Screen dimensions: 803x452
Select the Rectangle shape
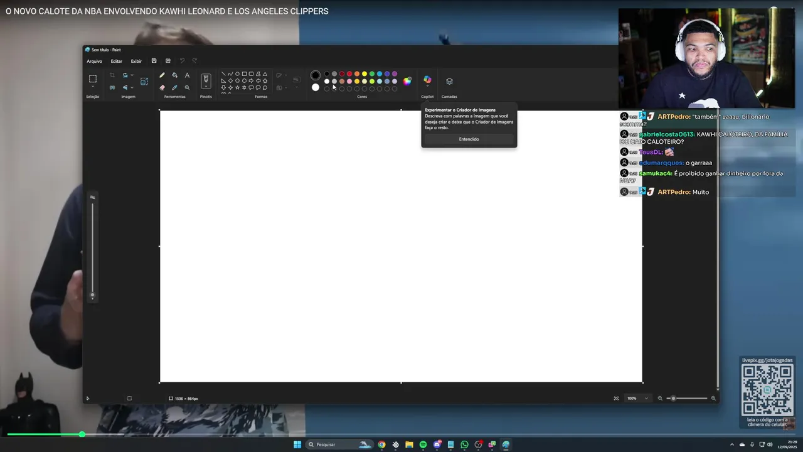pos(244,73)
